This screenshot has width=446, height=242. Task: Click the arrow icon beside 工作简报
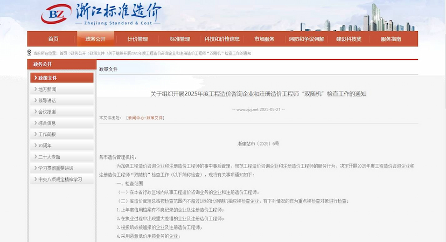point(35,134)
